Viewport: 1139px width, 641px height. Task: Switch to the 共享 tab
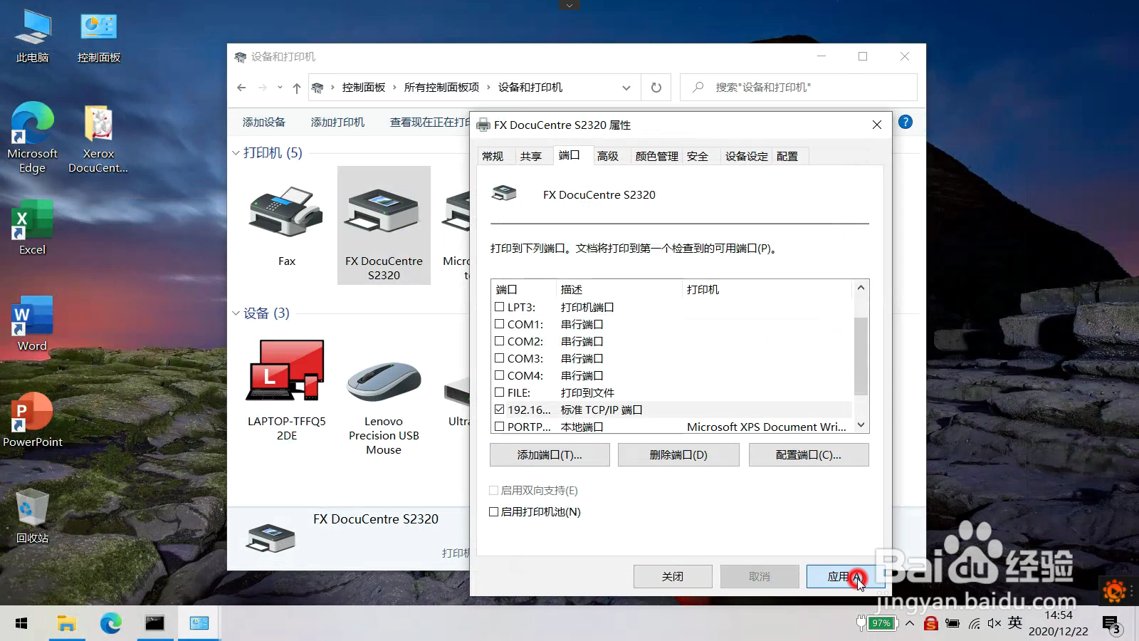click(532, 155)
